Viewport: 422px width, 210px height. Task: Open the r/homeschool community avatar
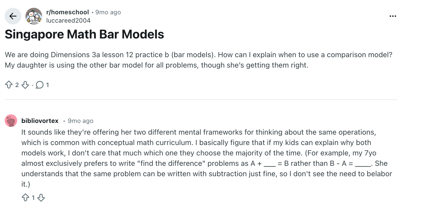coord(34,16)
